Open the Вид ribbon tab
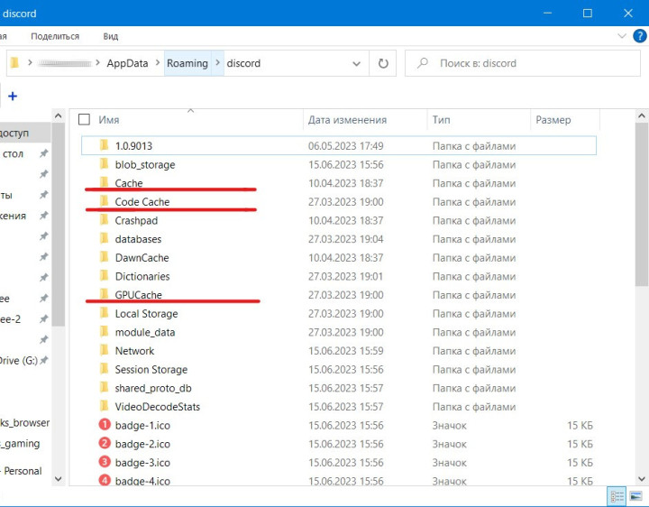Screen dimensions: 649x507 pos(111,36)
